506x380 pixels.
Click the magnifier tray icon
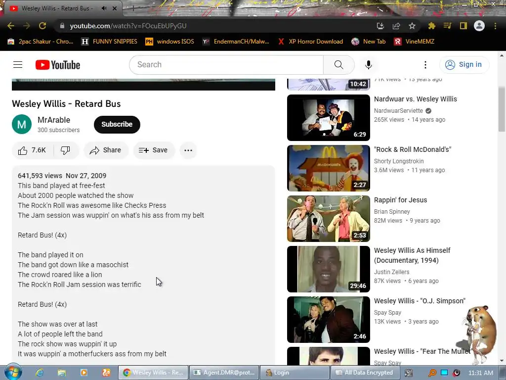(432, 373)
